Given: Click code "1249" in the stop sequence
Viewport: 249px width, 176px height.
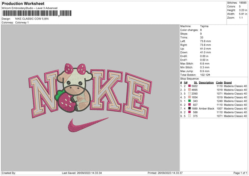Looking at the screenshot, I should (x=220, y=101).
